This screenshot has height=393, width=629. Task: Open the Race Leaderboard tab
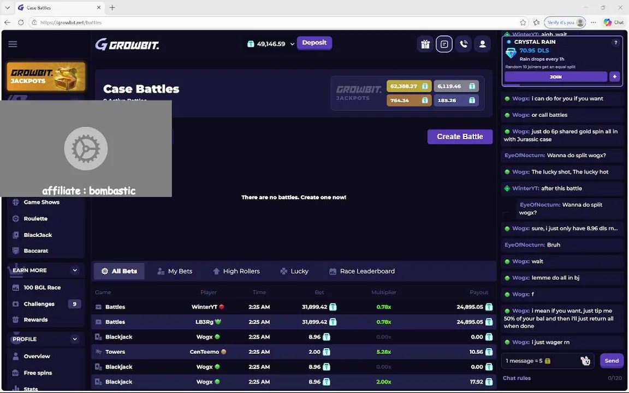click(x=362, y=271)
